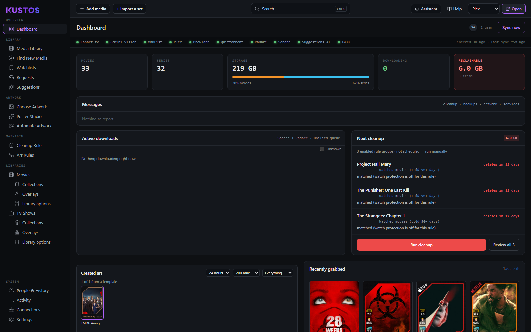531x332 pixels.
Task: Click the People & History users icon
Action: (x=11, y=290)
